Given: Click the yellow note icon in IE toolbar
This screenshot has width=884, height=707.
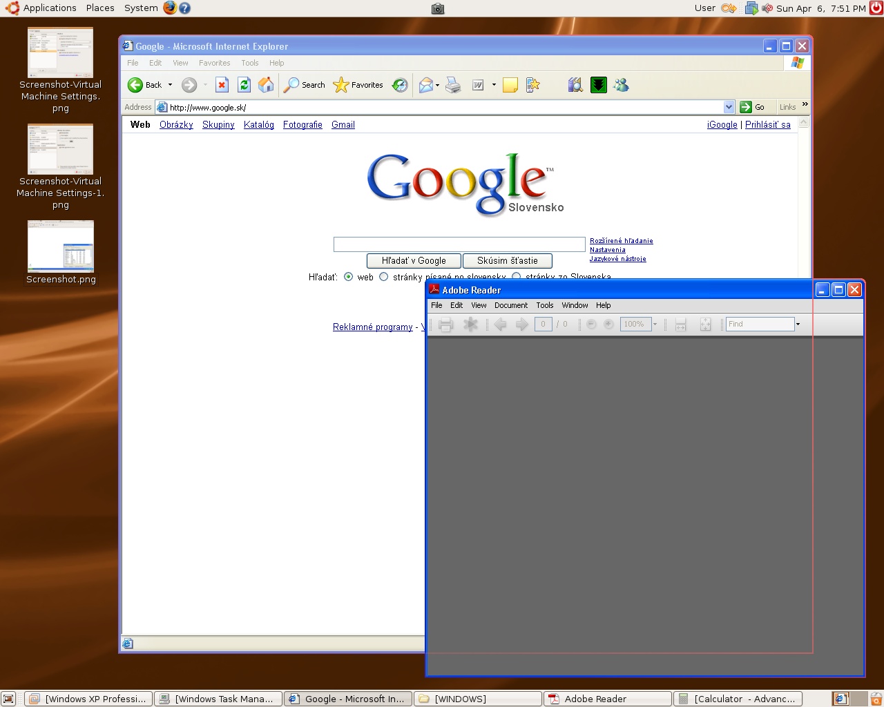Looking at the screenshot, I should (x=510, y=85).
